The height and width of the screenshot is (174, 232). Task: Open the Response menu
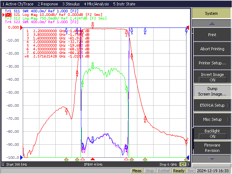[x=48, y=4]
